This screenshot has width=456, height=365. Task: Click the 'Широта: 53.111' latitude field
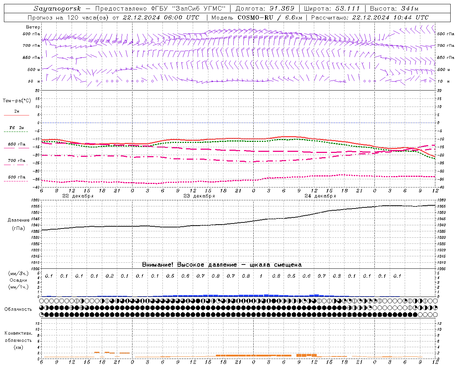(332, 9)
